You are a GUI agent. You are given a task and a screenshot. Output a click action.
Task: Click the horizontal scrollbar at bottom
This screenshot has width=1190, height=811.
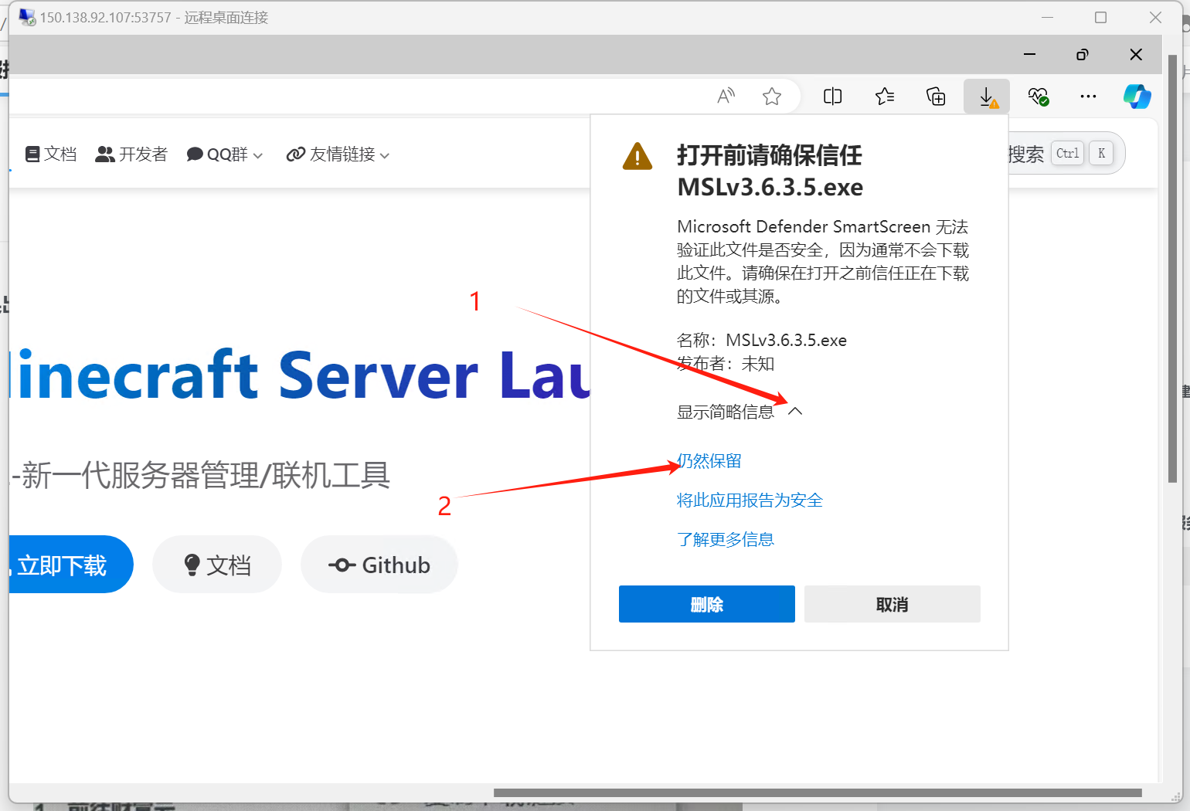pos(818,792)
